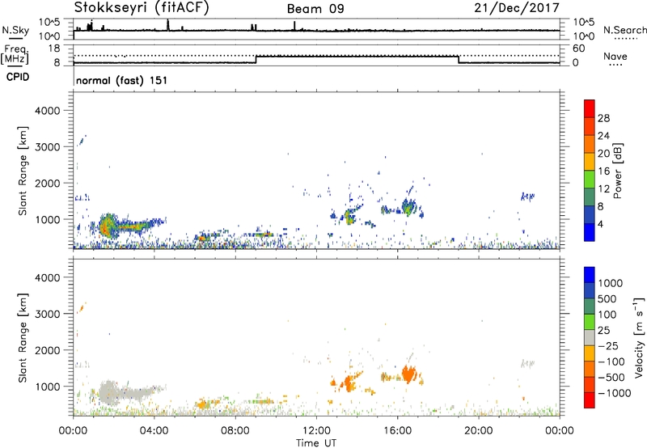
Task: Click the 'Stokkseyri (fitACF)' title text
Action: coord(142,8)
